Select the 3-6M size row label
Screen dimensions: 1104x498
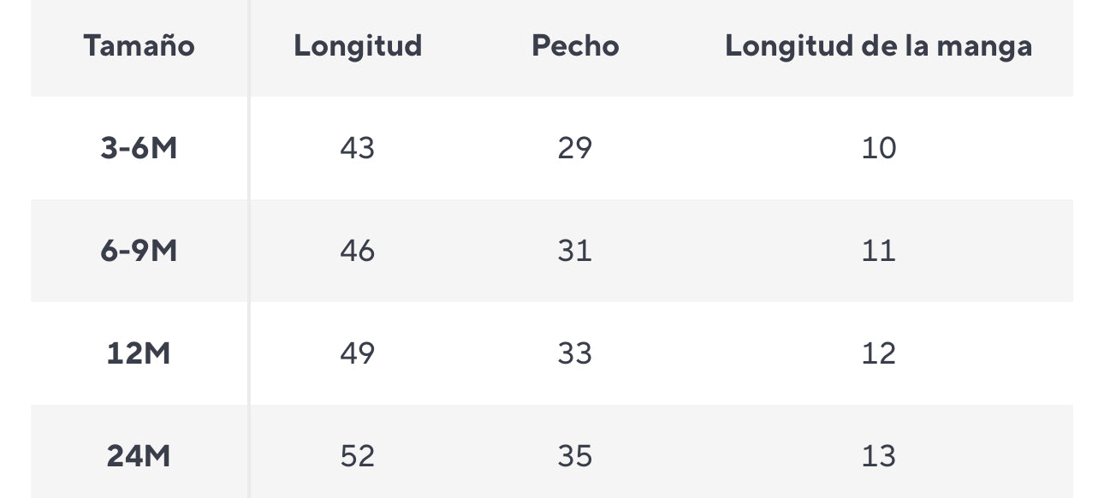coord(139,148)
